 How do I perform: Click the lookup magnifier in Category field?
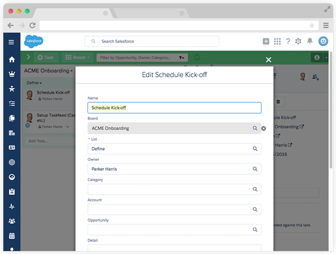[255, 189]
